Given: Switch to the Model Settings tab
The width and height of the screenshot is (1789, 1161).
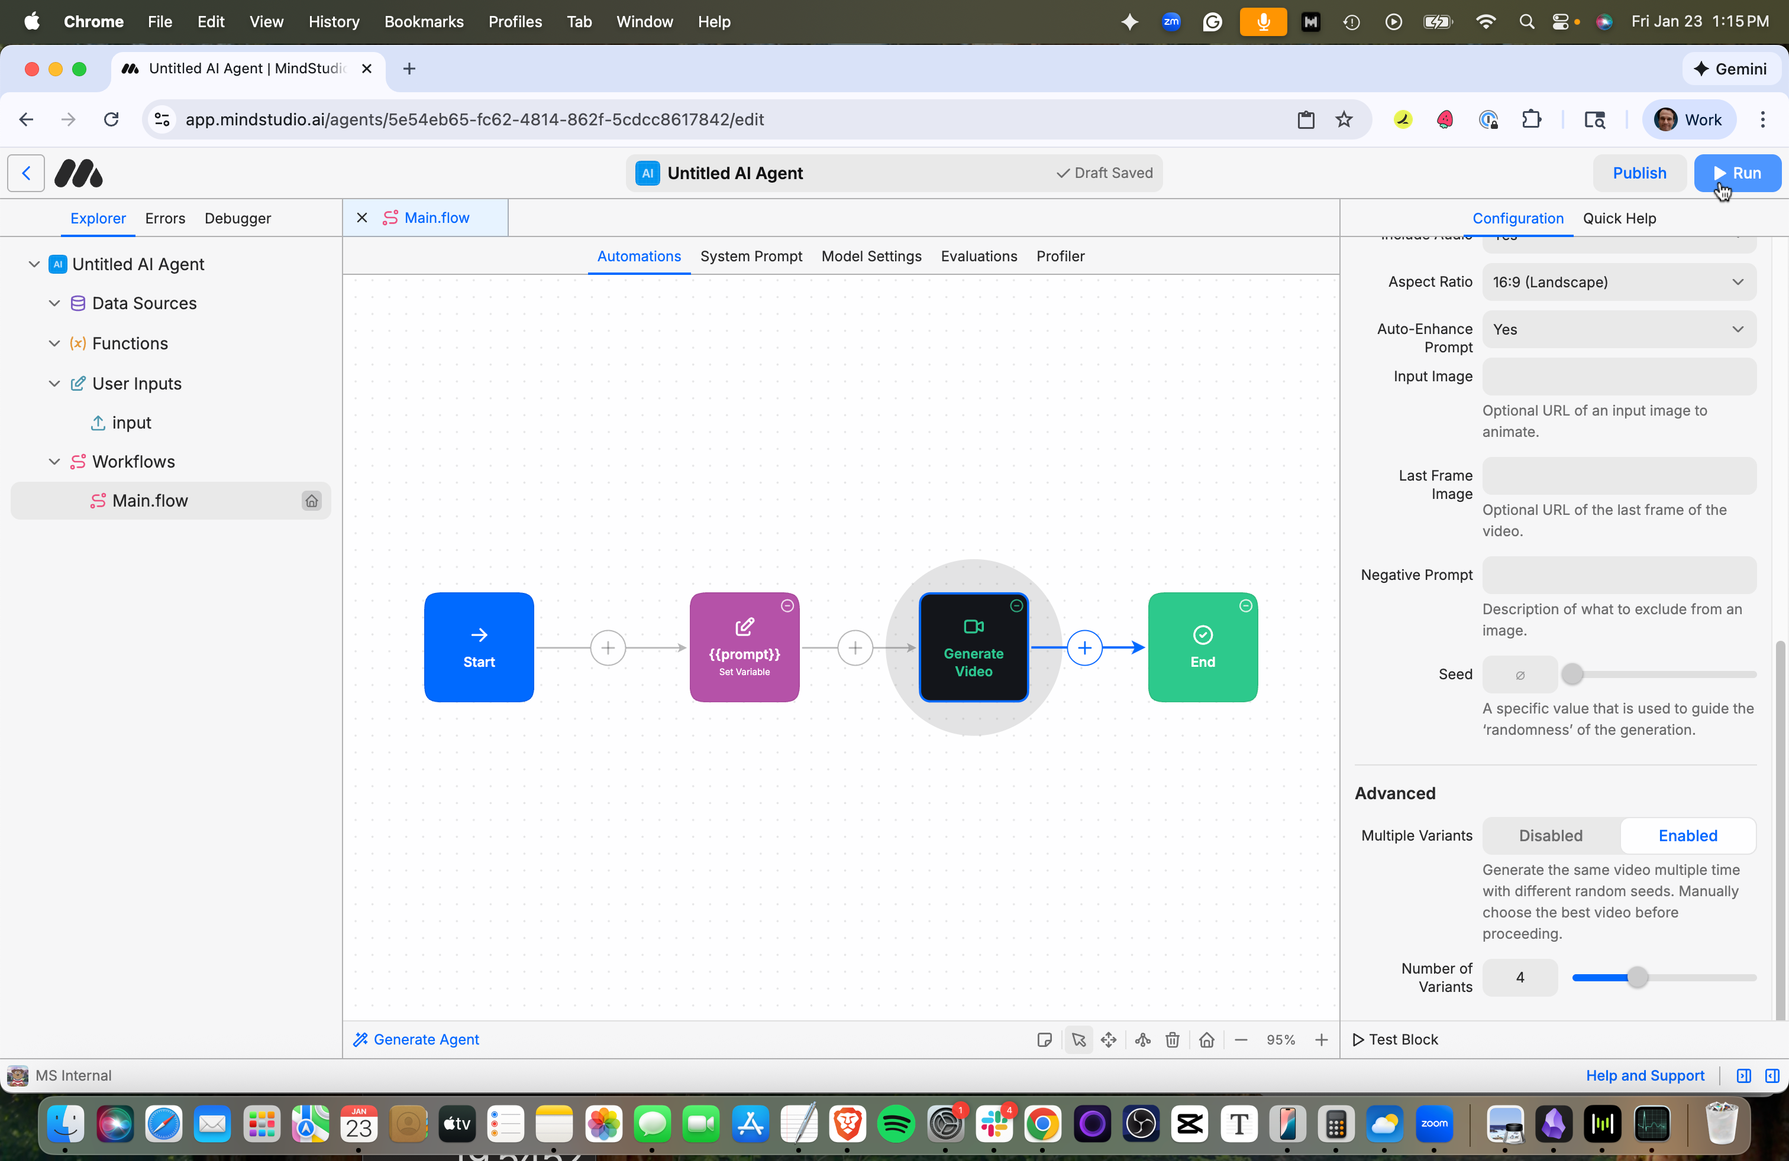Looking at the screenshot, I should click(870, 256).
